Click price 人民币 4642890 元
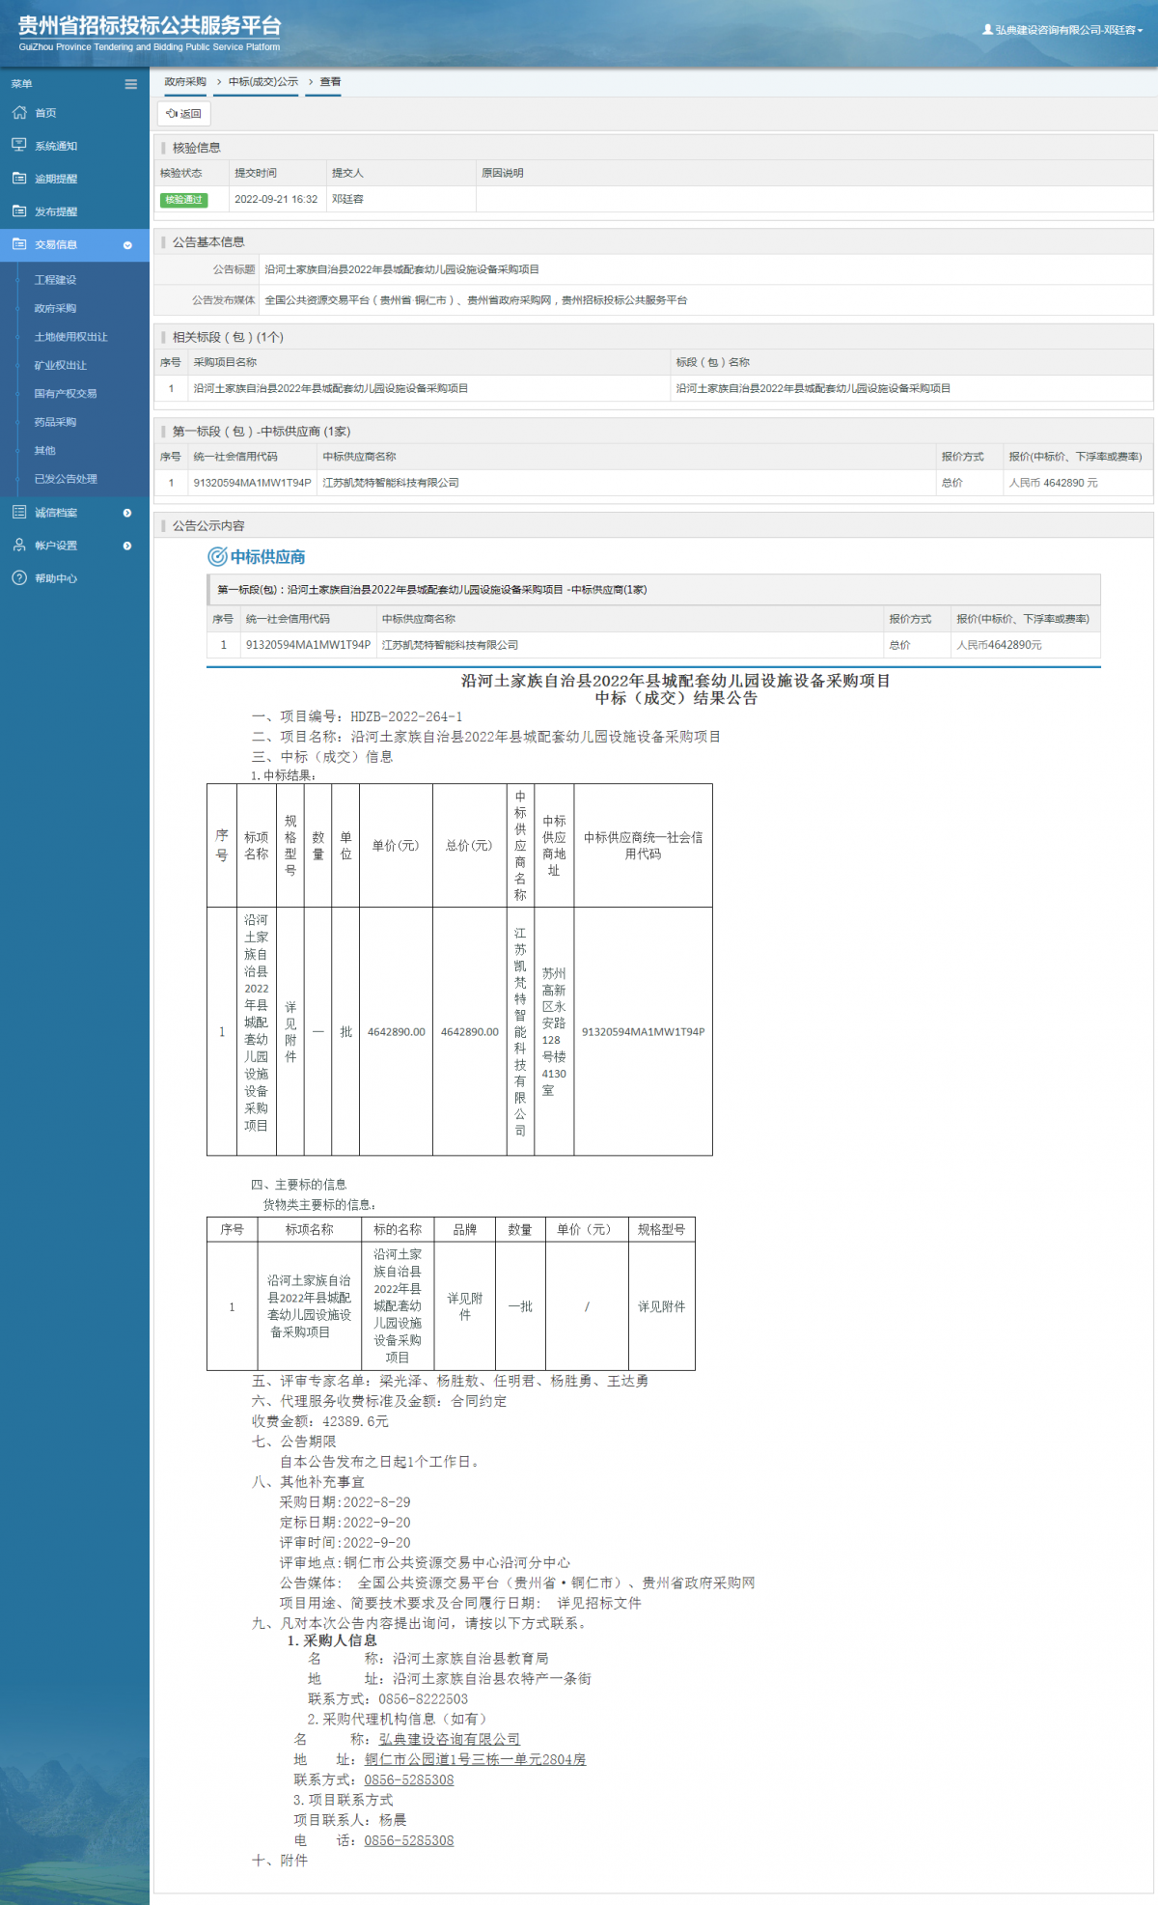This screenshot has width=1158, height=1905. pyautogui.click(x=1053, y=483)
